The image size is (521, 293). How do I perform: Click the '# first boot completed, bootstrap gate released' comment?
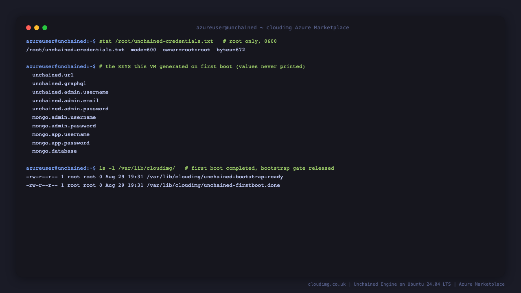point(259,168)
